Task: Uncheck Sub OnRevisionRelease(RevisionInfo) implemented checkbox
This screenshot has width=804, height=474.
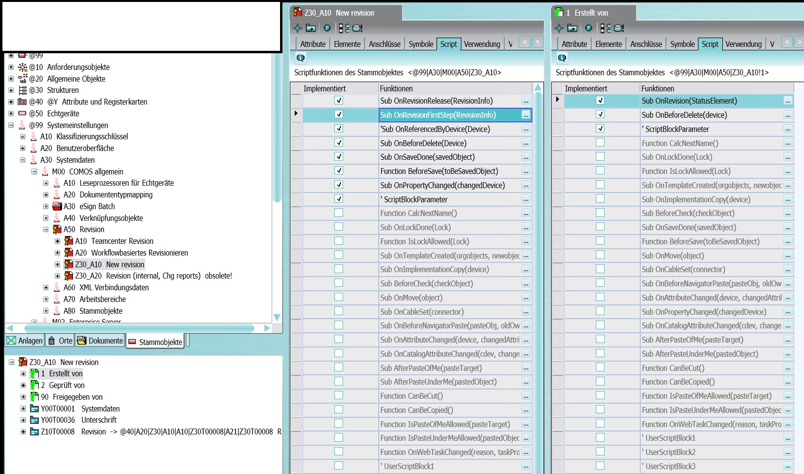Action: point(338,100)
